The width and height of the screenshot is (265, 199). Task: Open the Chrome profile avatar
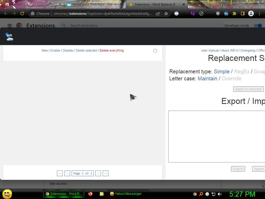pos(251,13)
